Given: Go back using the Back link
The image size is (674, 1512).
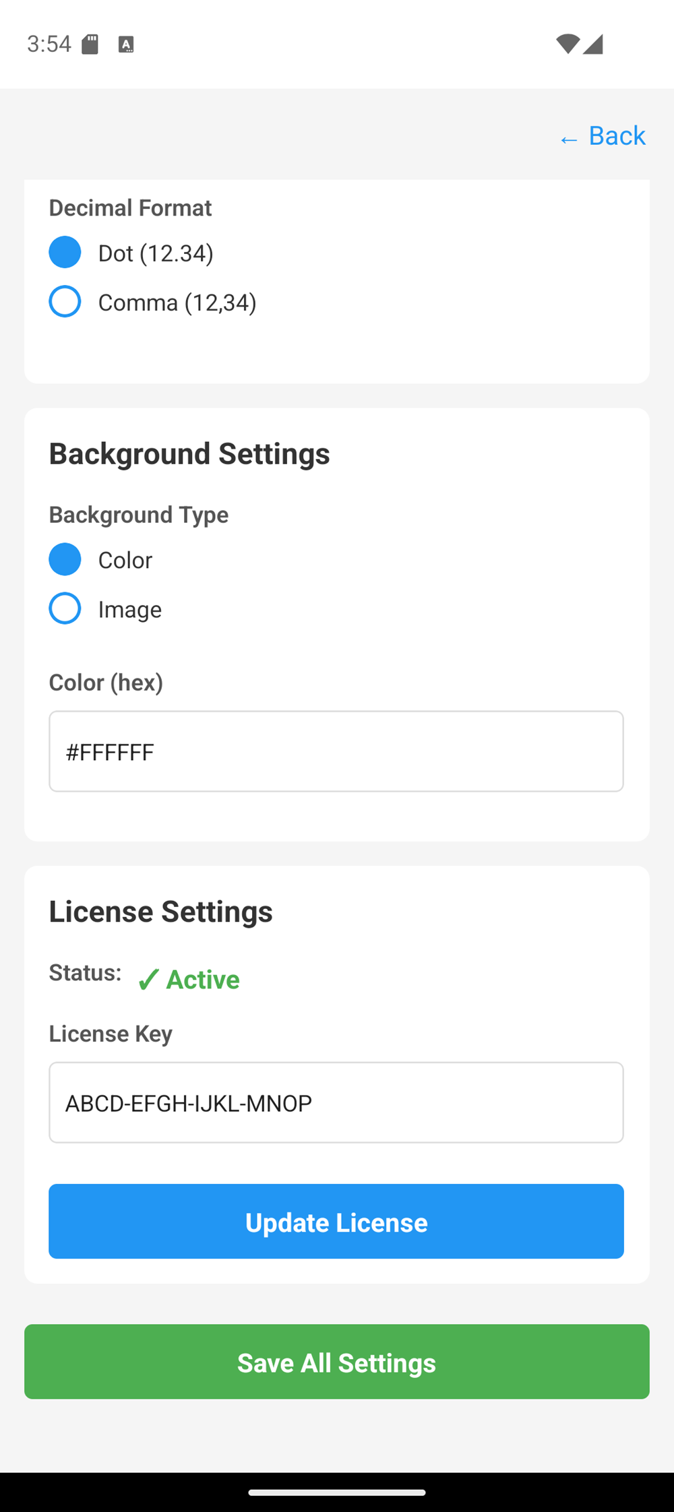Looking at the screenshot, I should pos(603,136).
